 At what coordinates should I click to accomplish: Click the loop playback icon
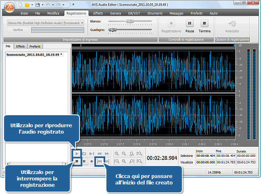[84, 154]
